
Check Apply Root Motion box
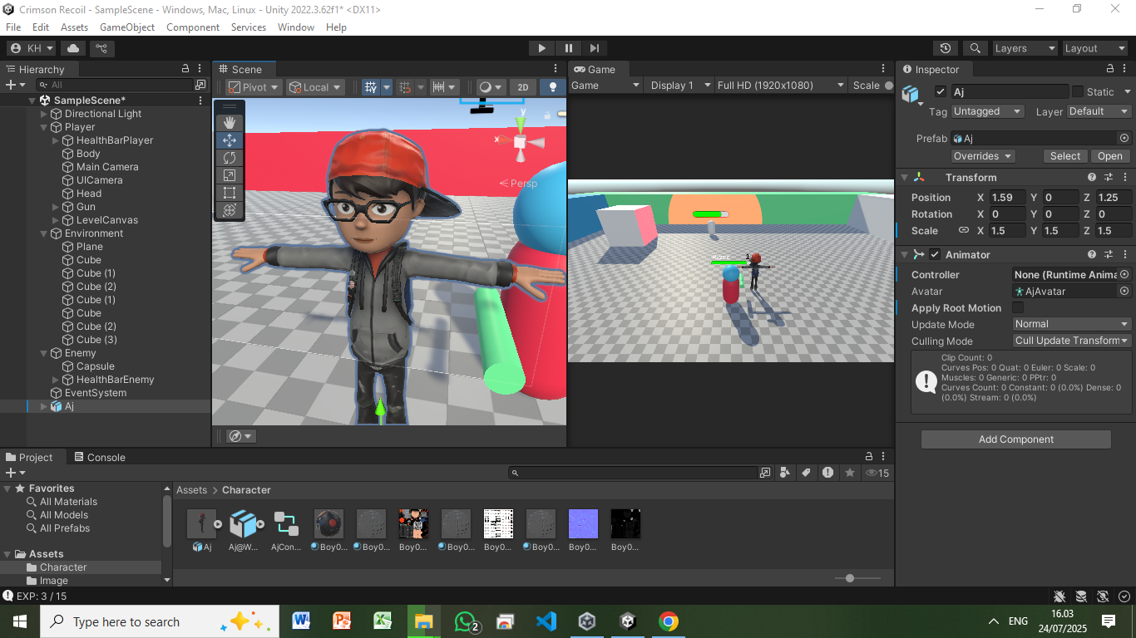point(1018,308)
